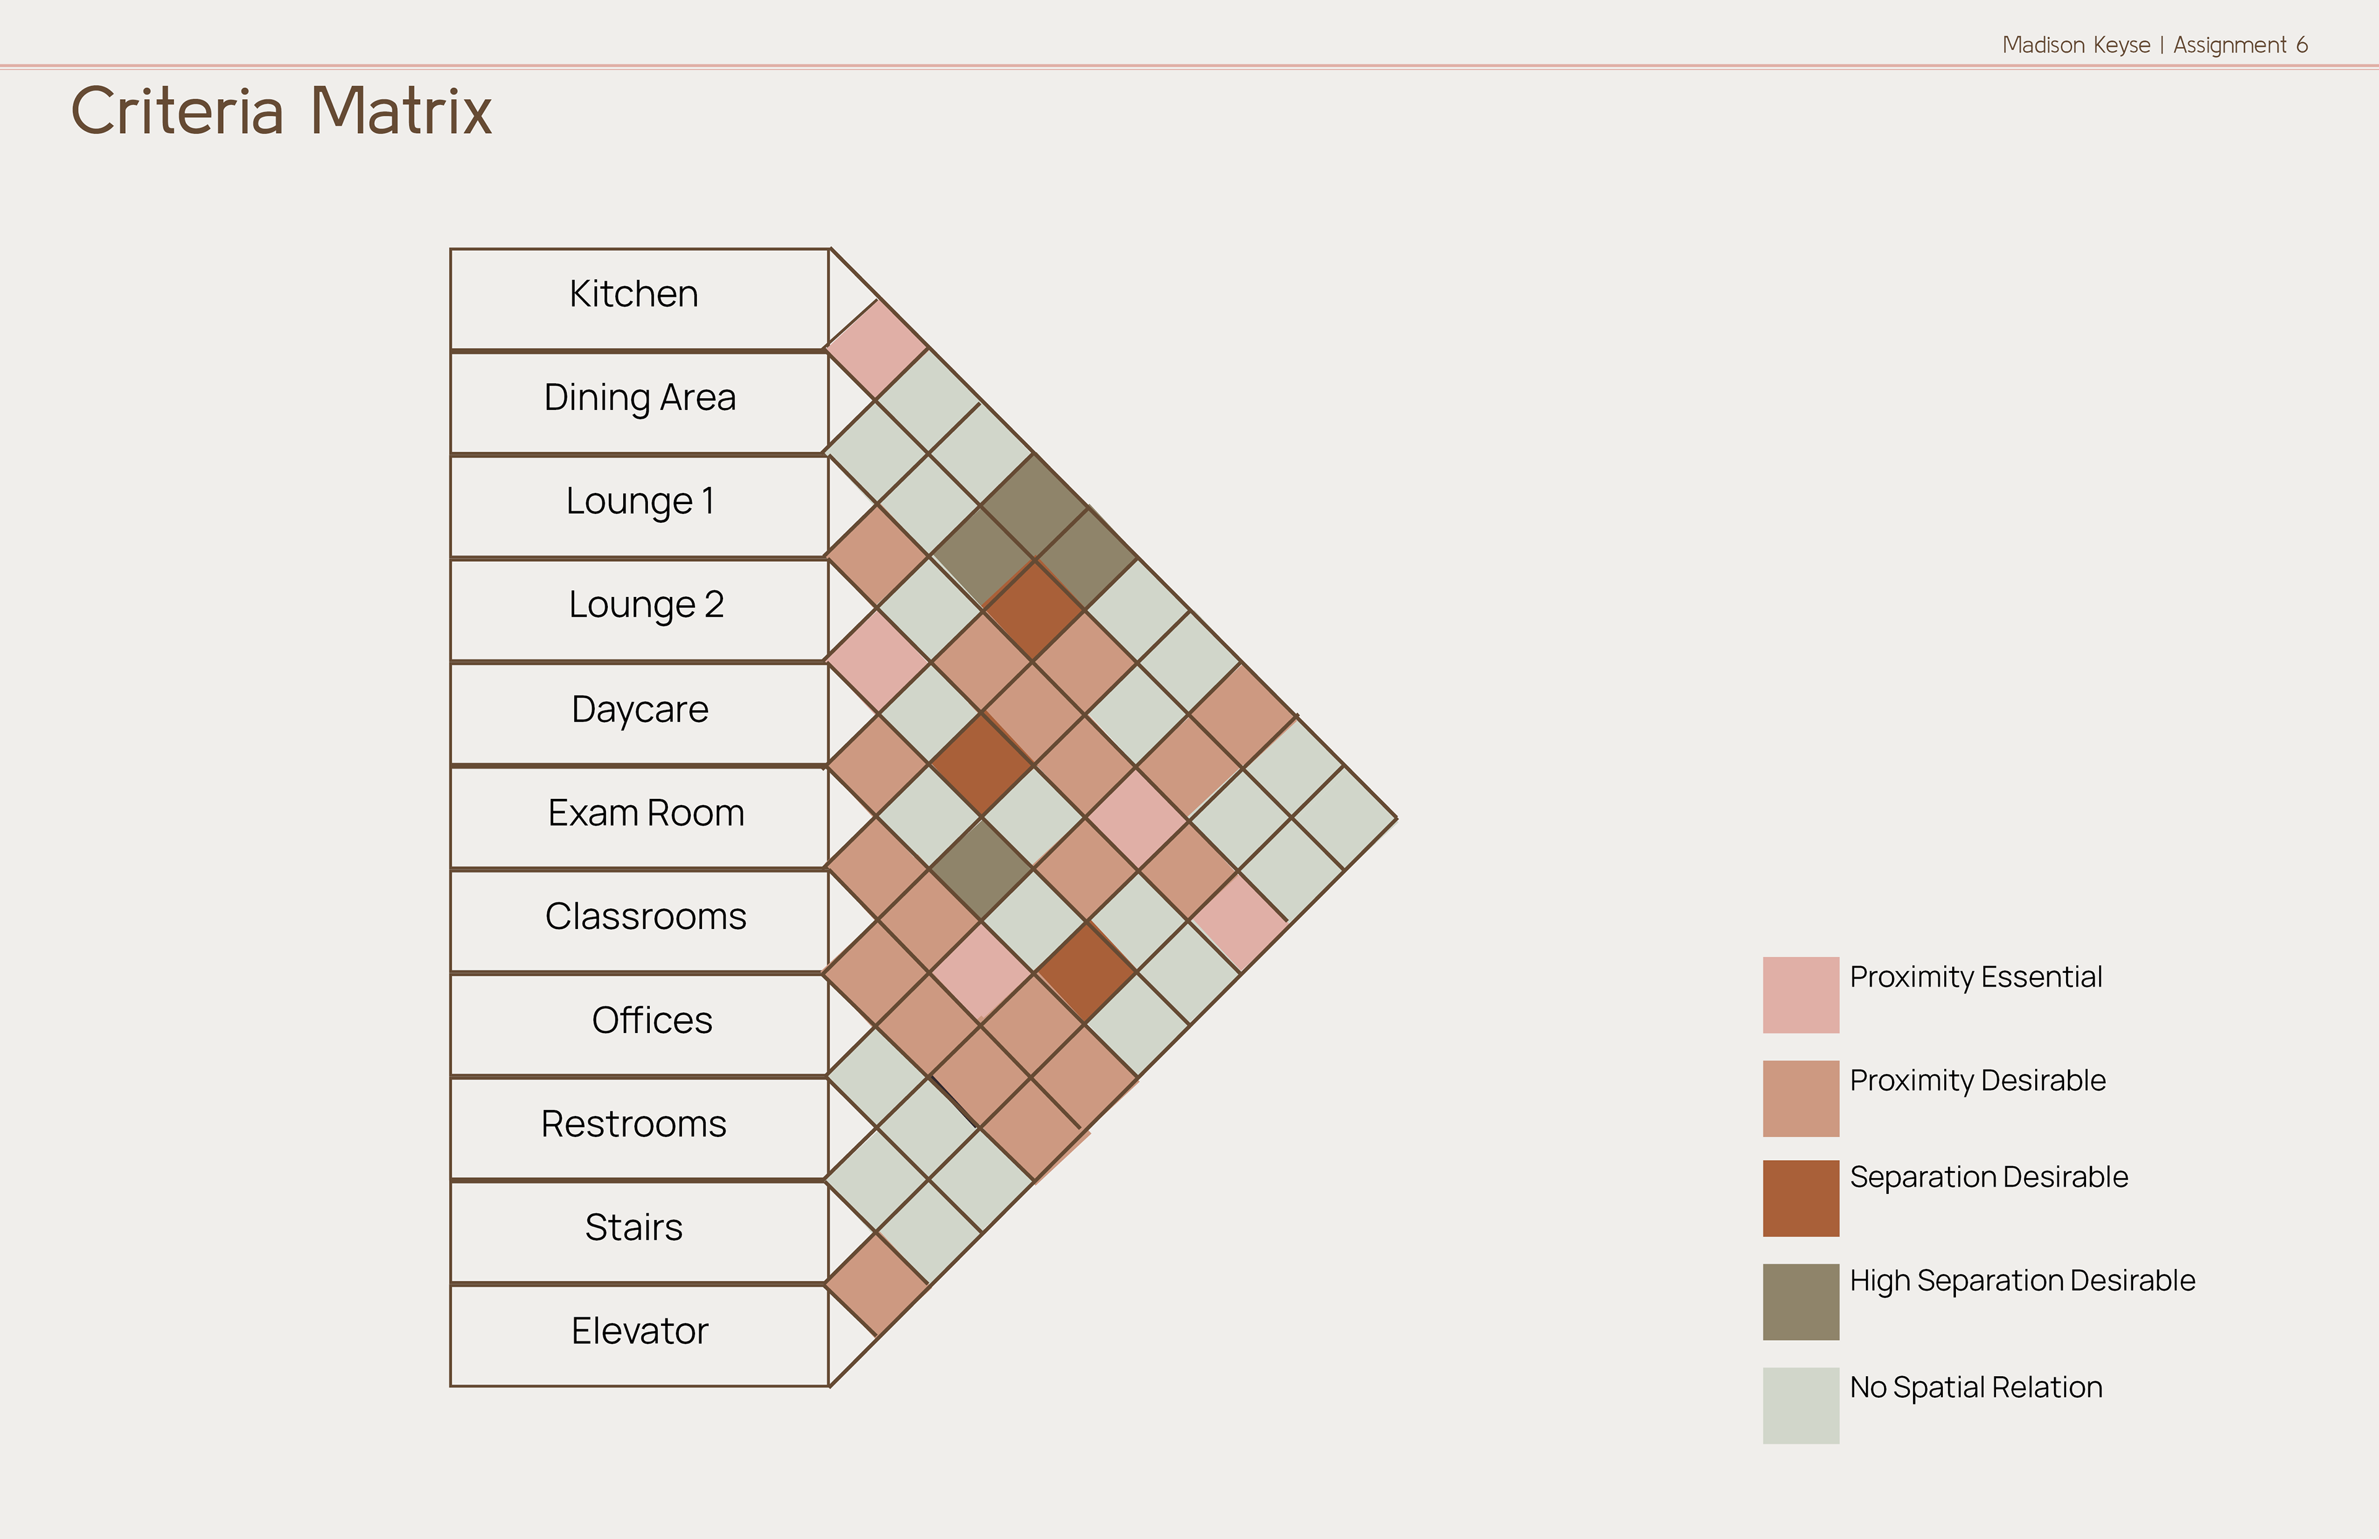Select the Restrooms row box
The width and height of the screenshot is (2379, 1539).
tap(640, 1129)
